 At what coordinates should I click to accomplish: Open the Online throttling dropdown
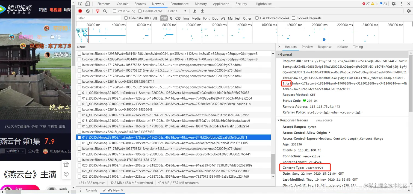tap(177, 11)
